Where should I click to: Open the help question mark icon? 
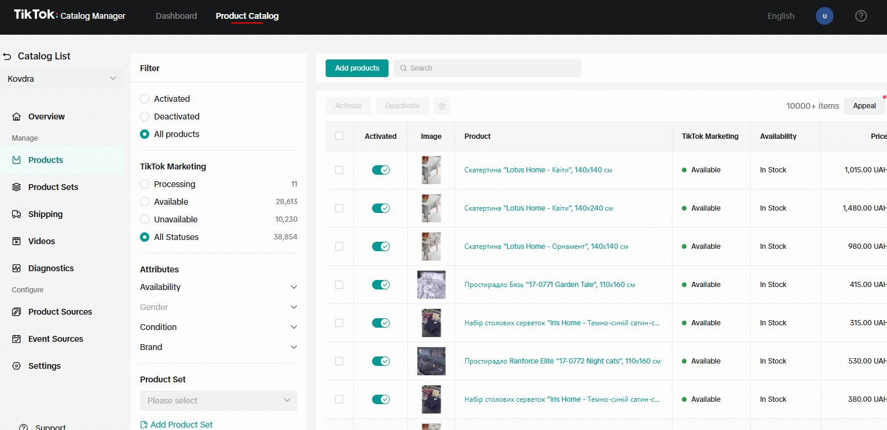(x=861, y=16)
